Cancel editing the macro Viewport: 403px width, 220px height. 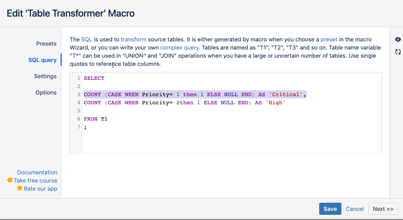pyautogui.click(x=355, y=209)
